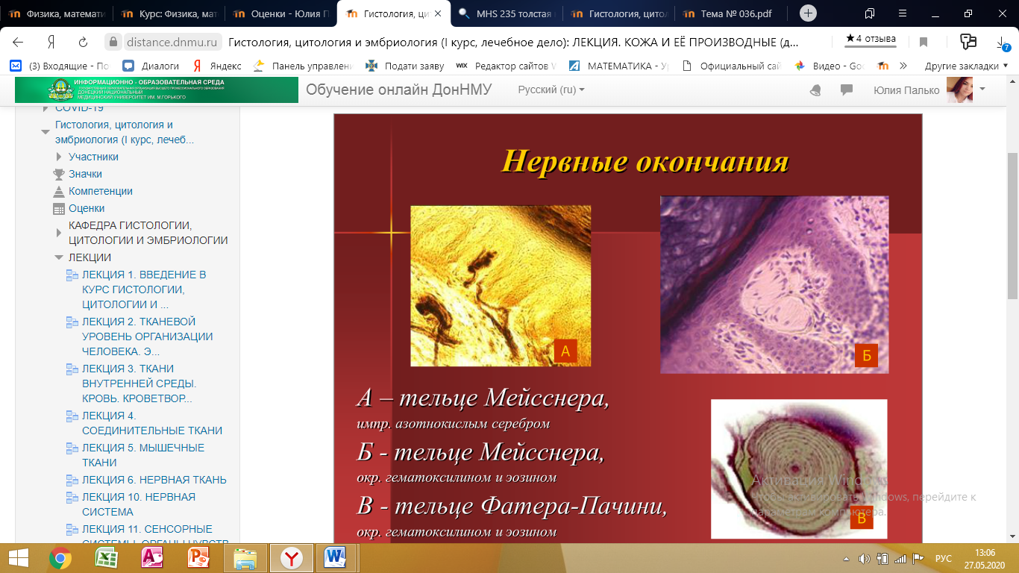The height and width of the screenshot is (573, 1019).
Task: Open 'ЛЕКЦИЯ 4. СОЕДИНИТЕЛЬНЫЕ ТКАНИ'
Action: pyautogui.click(x=152, y=423)
